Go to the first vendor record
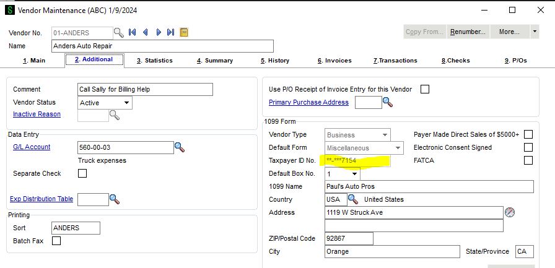Image resolution: width=555 pixels, height=268 pixels. tap(133, 32)
